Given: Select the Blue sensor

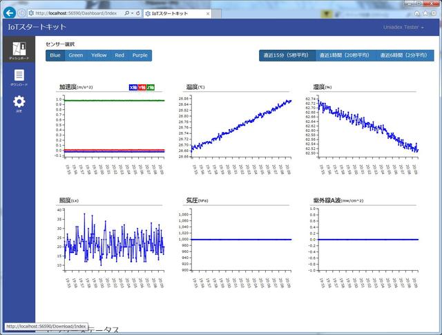Looking at the screenshot, I should tap(55, 55).
